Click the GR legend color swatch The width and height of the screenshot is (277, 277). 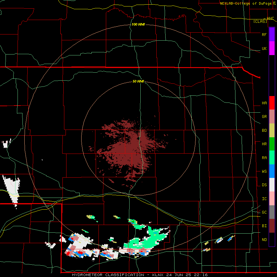point(272,117)
